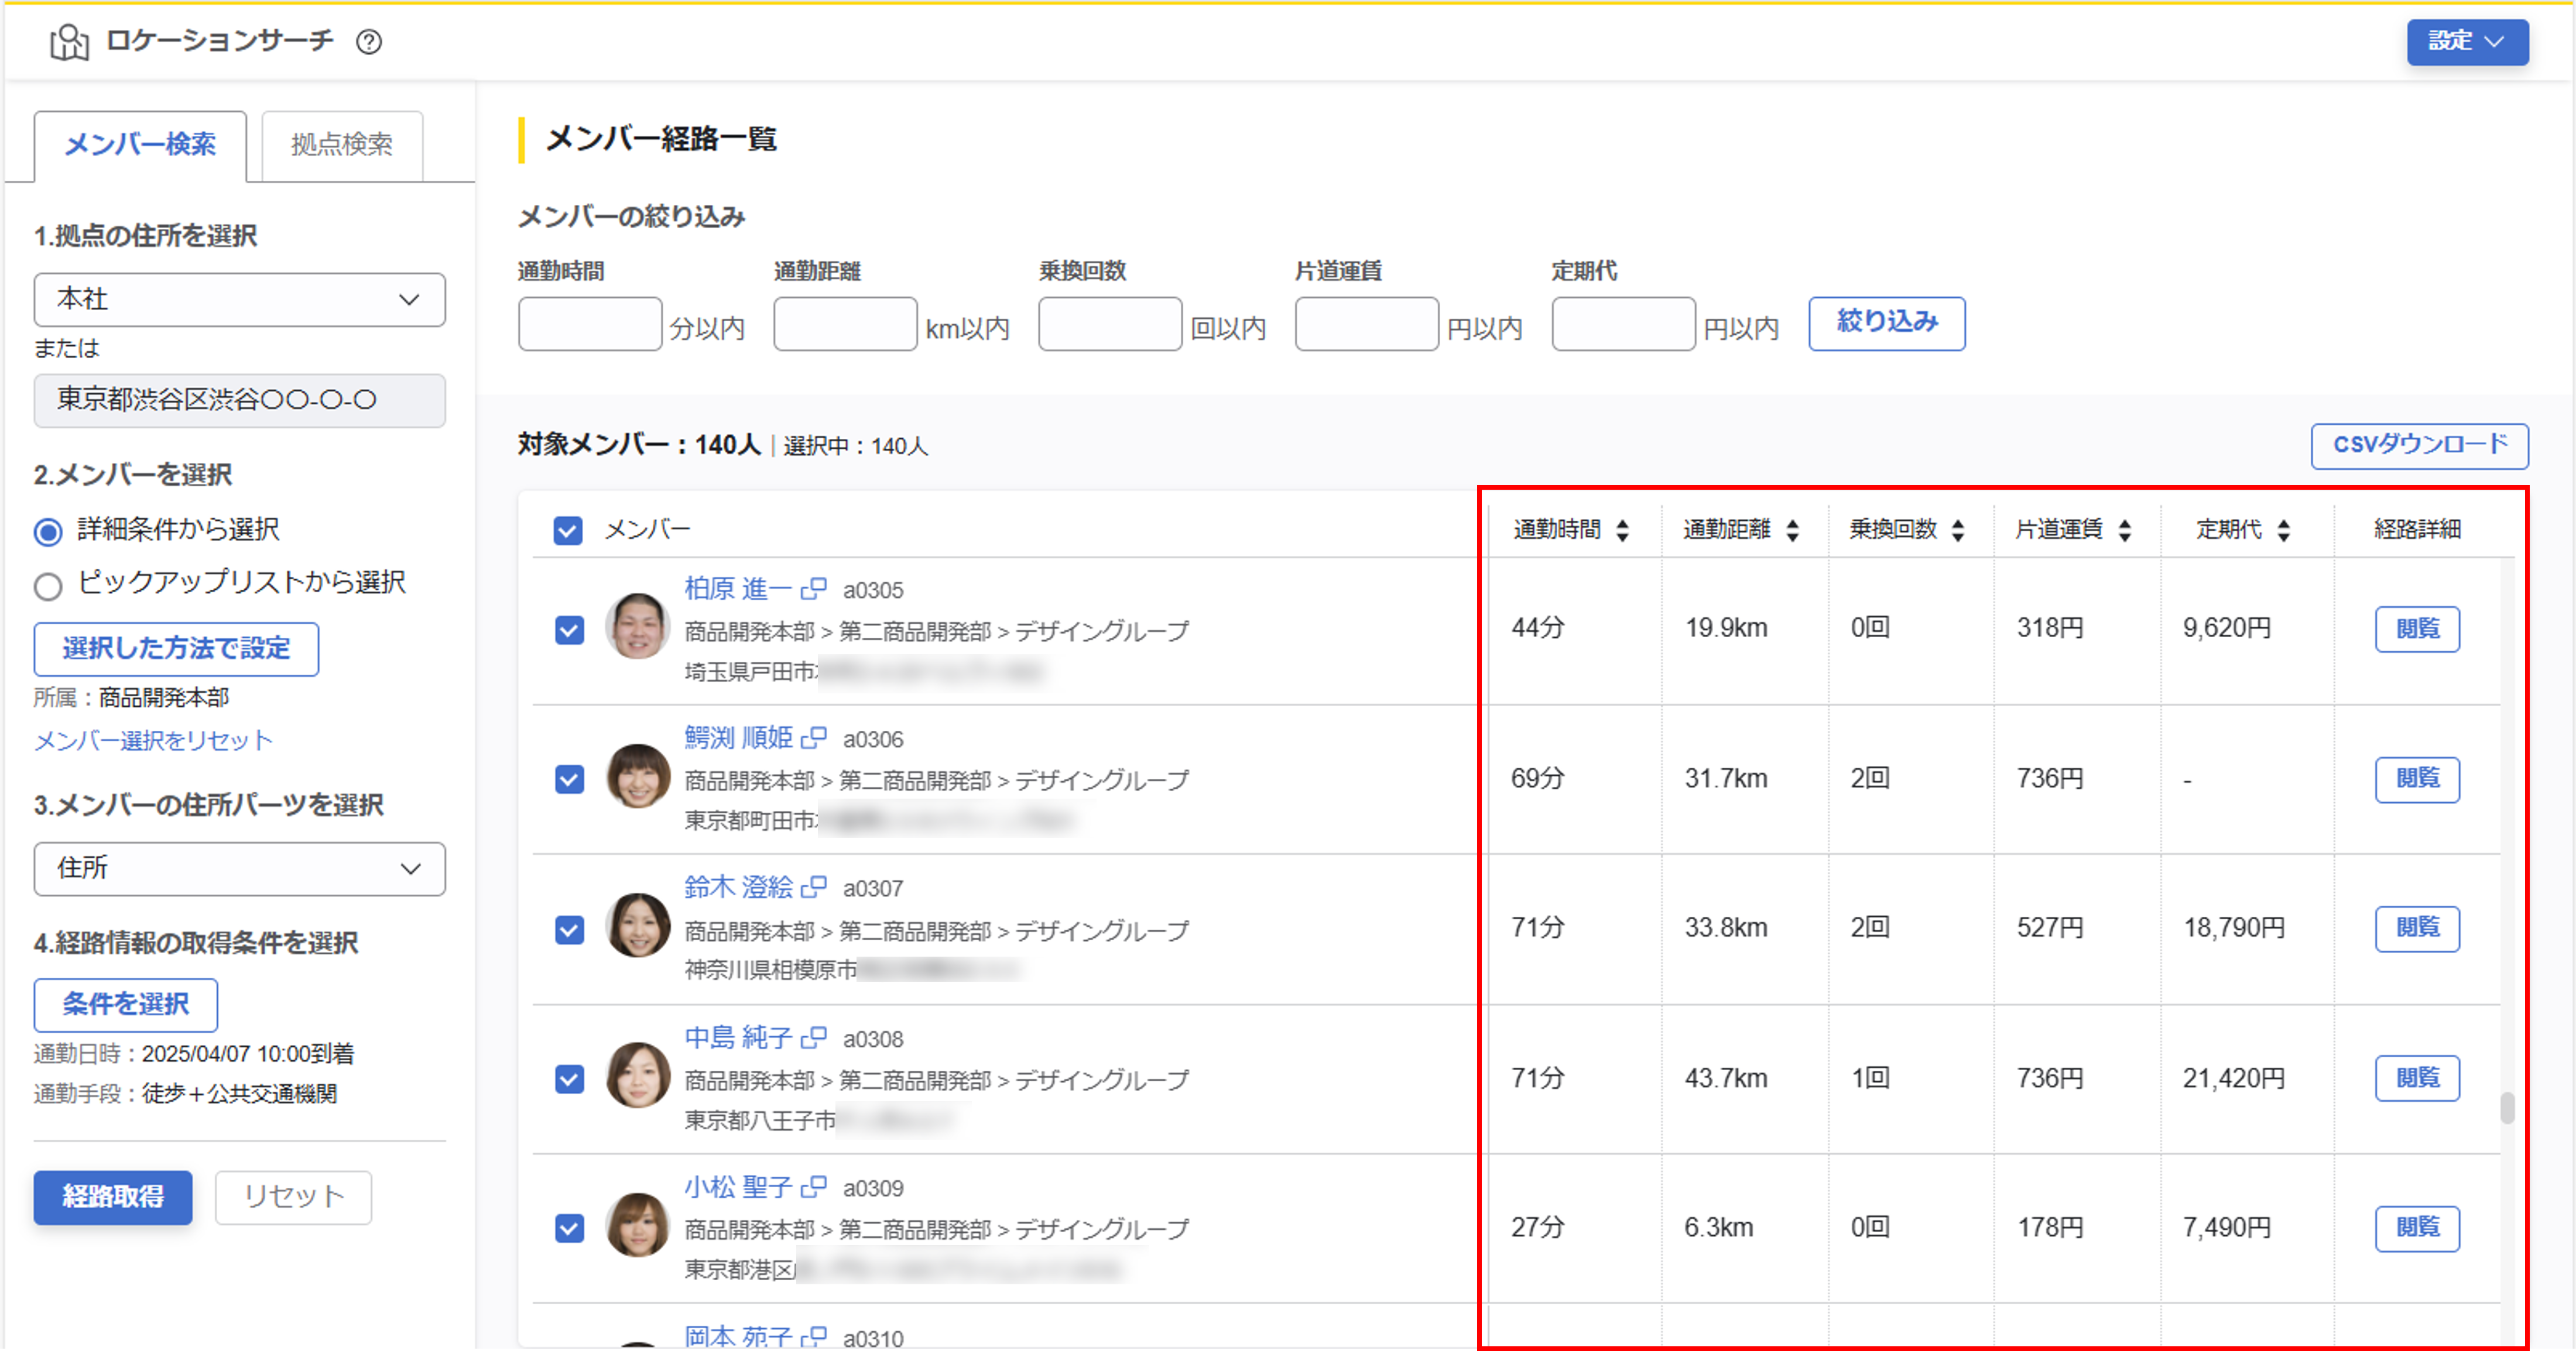
Task: Sort by 通勤時間 column arrows
Action: click(x=1622, y=530)
